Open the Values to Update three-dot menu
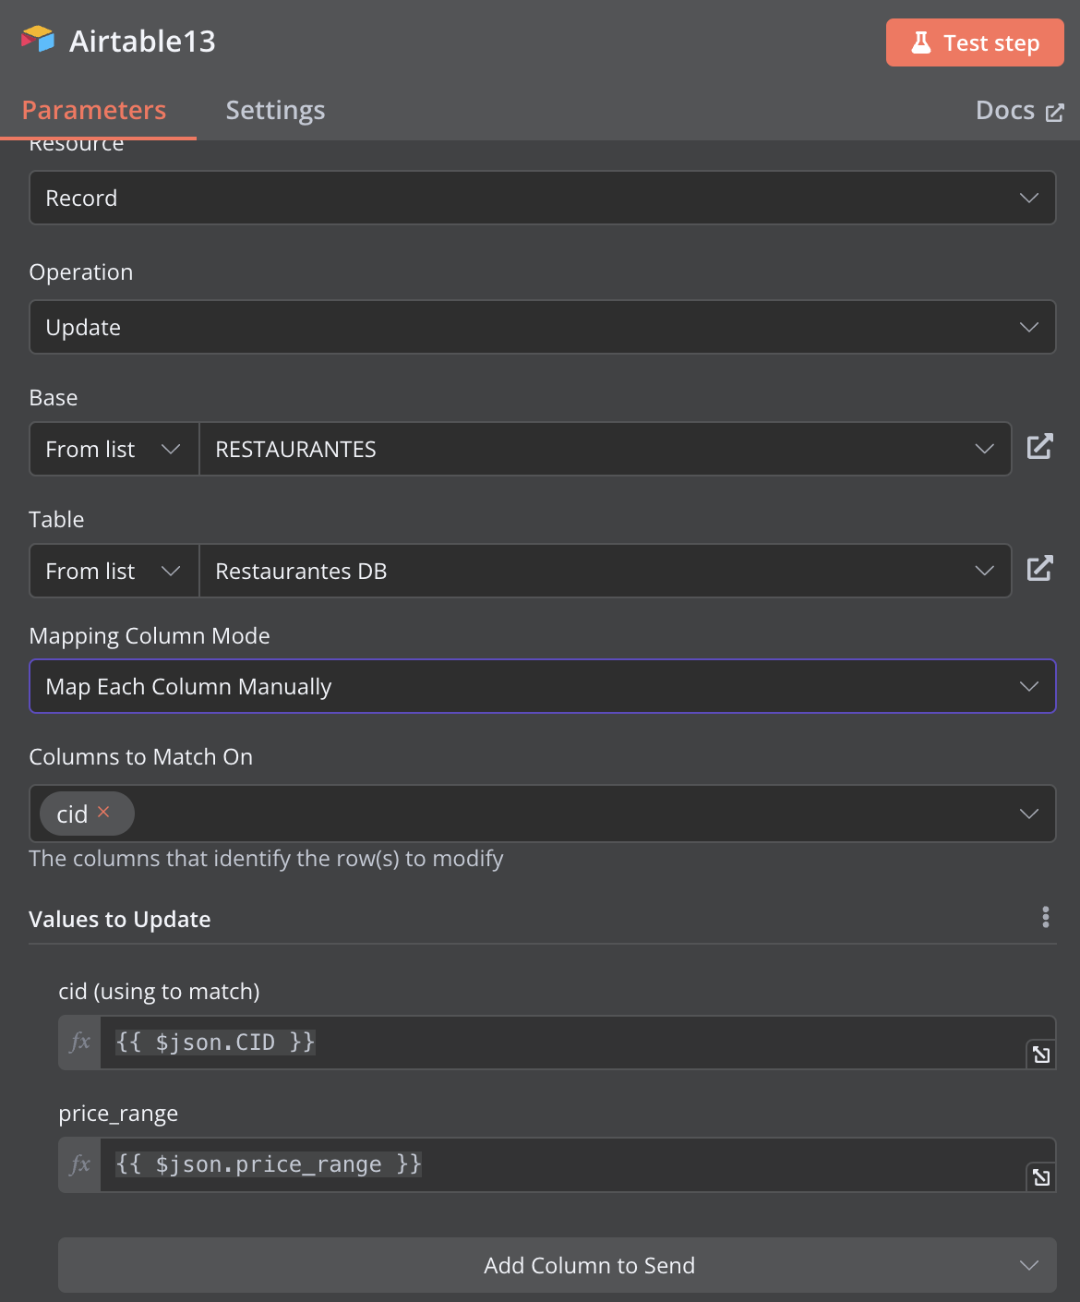 pyautogui.click(x=1045, y=917)
